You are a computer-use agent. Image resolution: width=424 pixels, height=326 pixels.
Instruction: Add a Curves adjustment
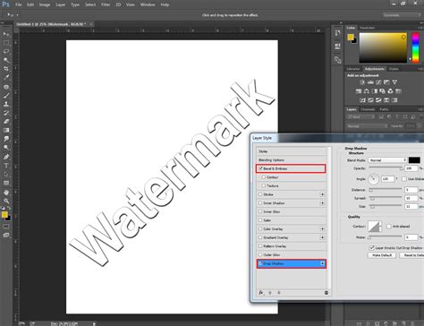378,82
